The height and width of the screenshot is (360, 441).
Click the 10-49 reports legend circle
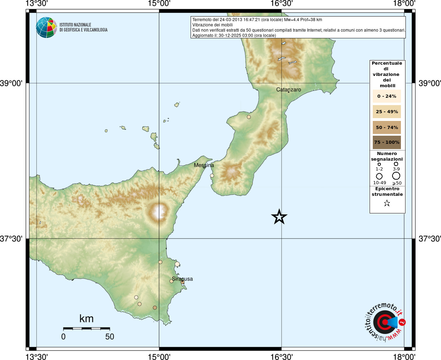[x=379, y=176]
